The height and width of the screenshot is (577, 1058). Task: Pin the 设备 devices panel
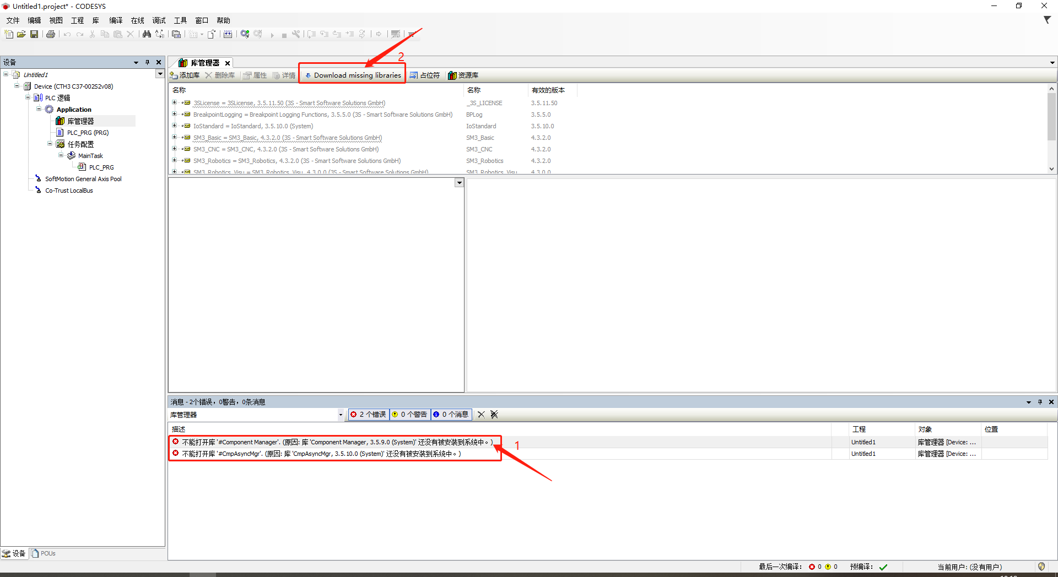[148, 62]
